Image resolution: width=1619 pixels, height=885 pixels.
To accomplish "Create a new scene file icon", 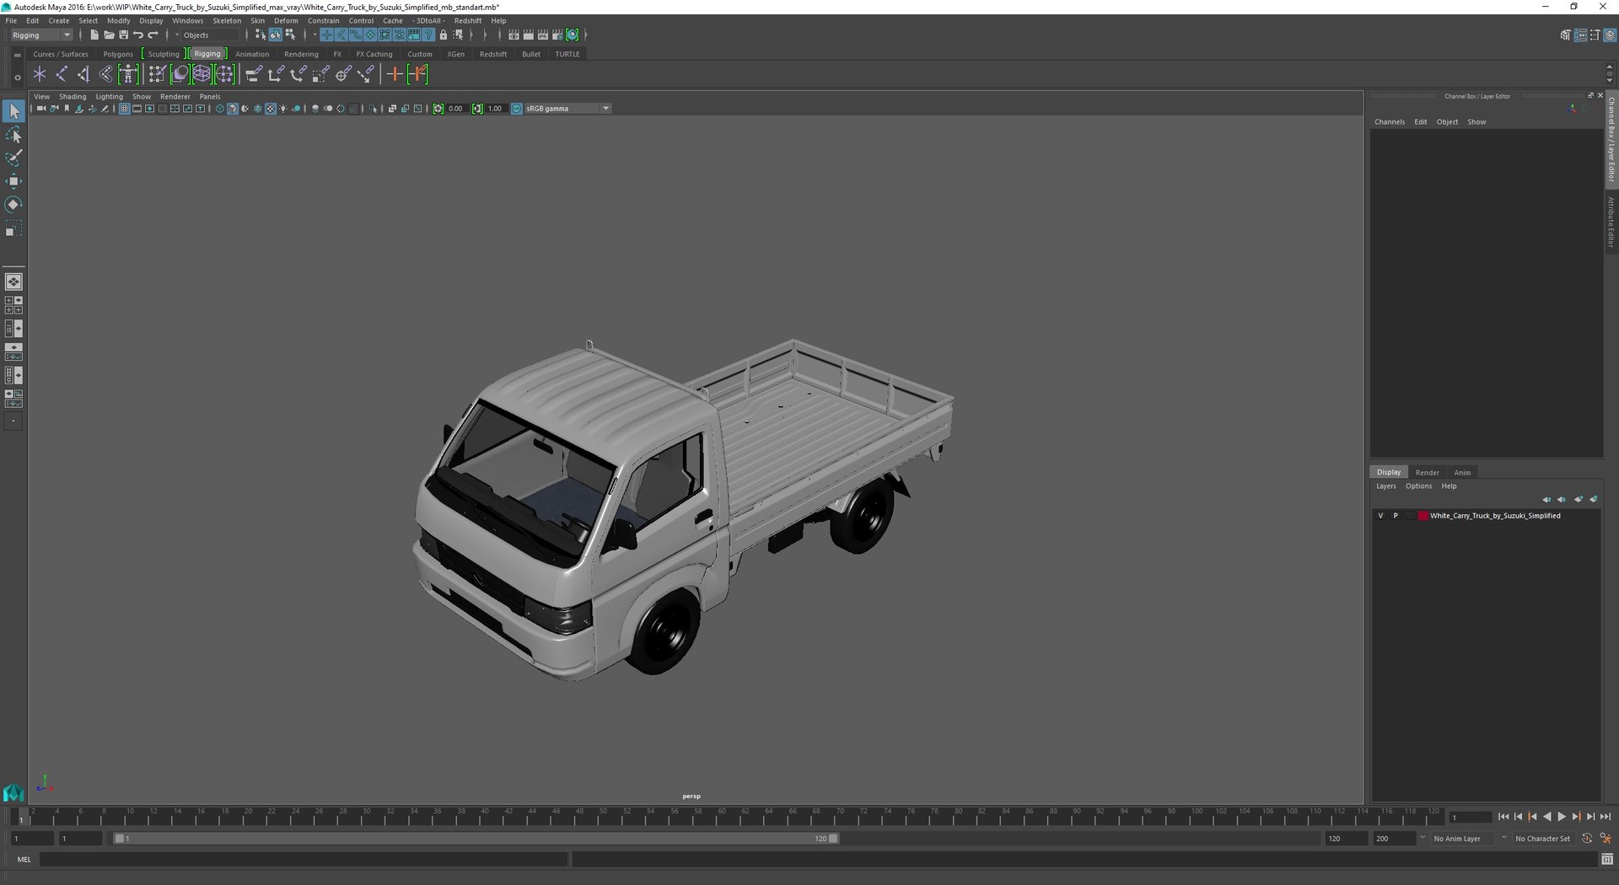I will [94, 35].
